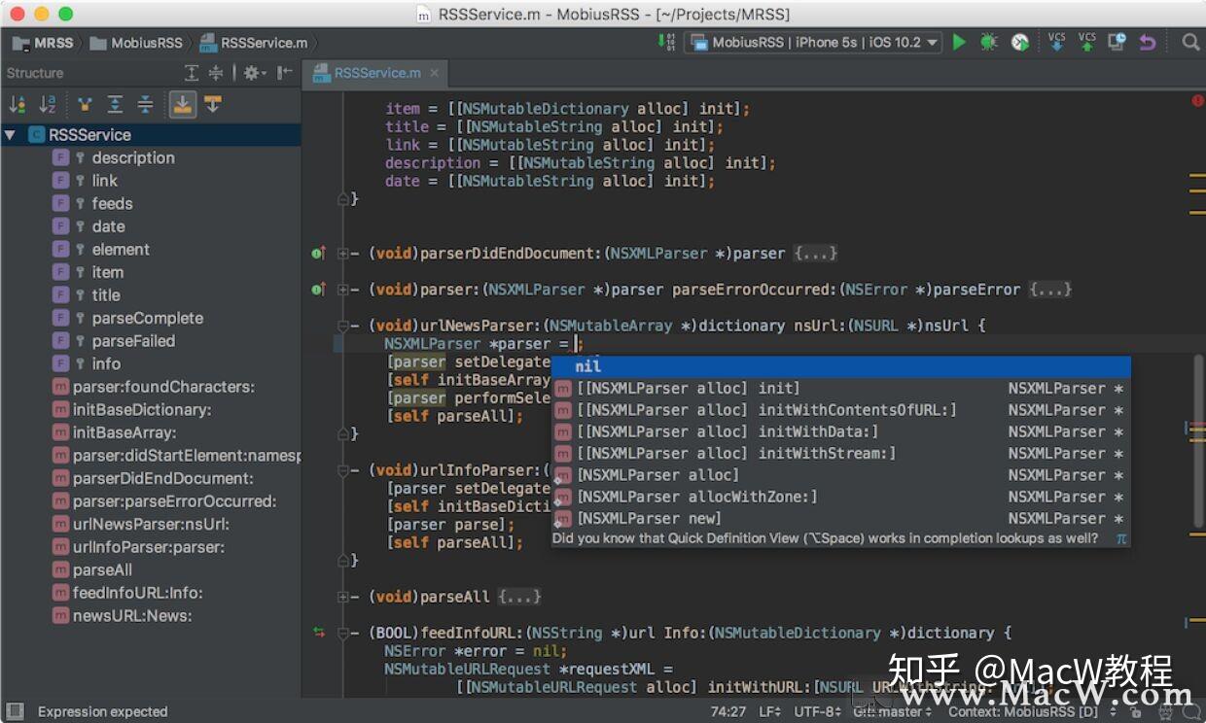Choose [NSXMLParser allocWithZone:] completion suggestion
Screen dimensions: 1206x723
[x=840, y=497]
